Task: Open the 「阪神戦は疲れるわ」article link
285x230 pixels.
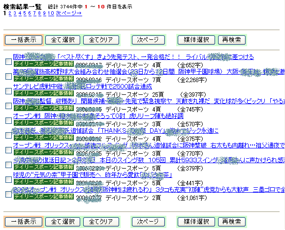Action: (x=149, y=190)
